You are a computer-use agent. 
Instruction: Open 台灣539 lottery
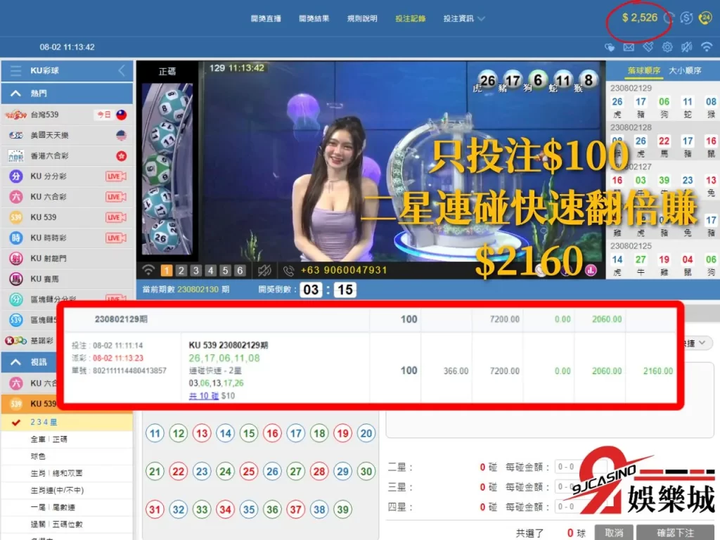[x=67, y=115]
